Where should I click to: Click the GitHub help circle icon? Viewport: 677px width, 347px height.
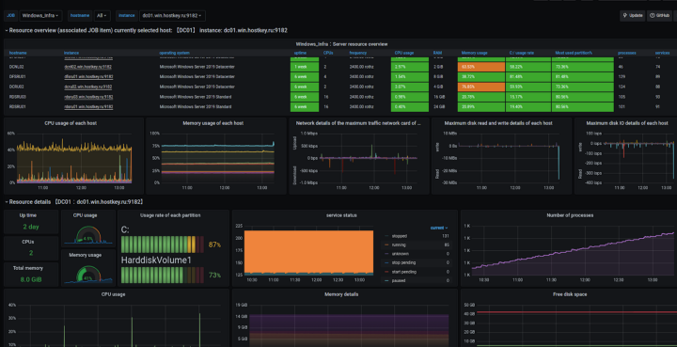point(652,16)
